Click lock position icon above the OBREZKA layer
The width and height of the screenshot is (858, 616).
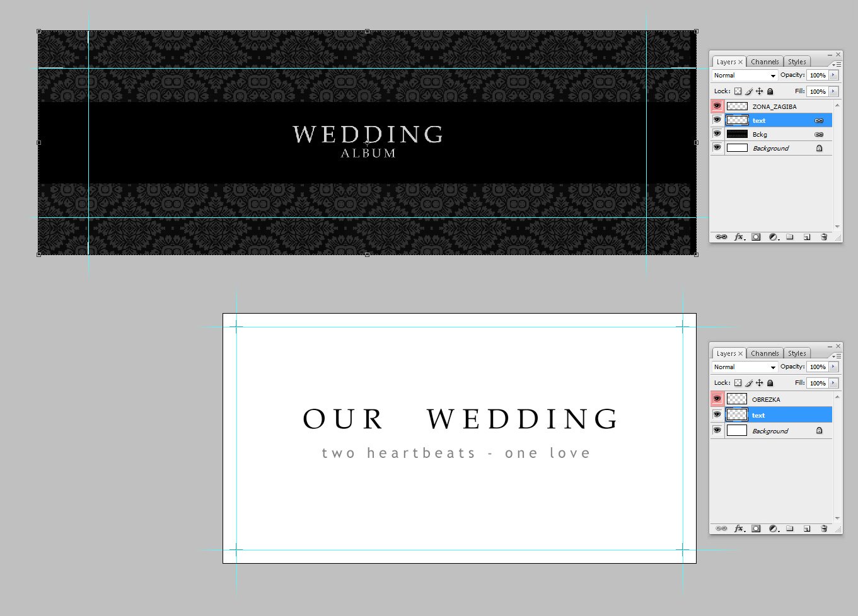pyautogui.click(x=759, y=383)
